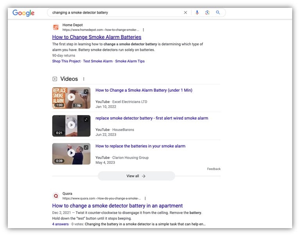Click the Home Depot favicon
Viewport: 300px width, 236px height.
click(x=56, y=27)
